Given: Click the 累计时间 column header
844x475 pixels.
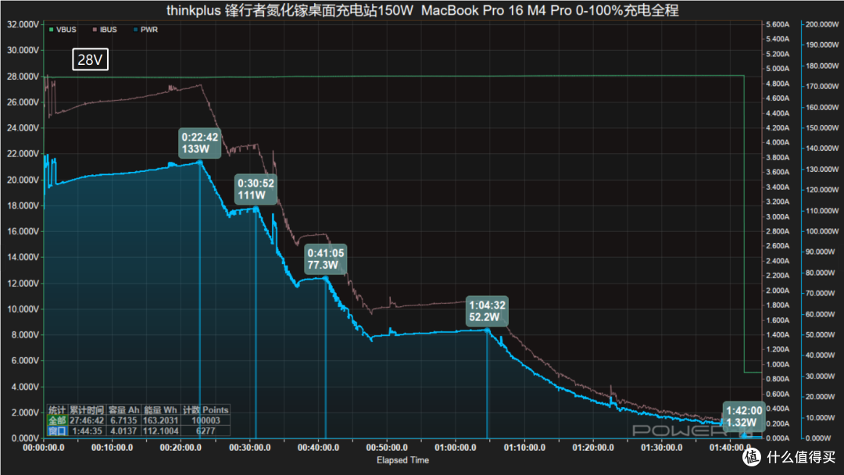Looking at the screenshot, I should [x=87, y=410].
